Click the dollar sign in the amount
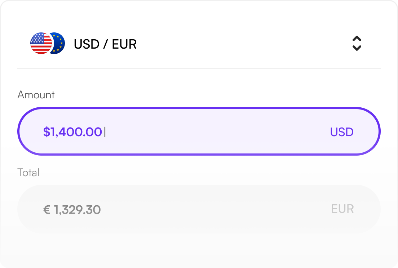The height and width of the screenshot is (268, 398). (x=46, y=132)
